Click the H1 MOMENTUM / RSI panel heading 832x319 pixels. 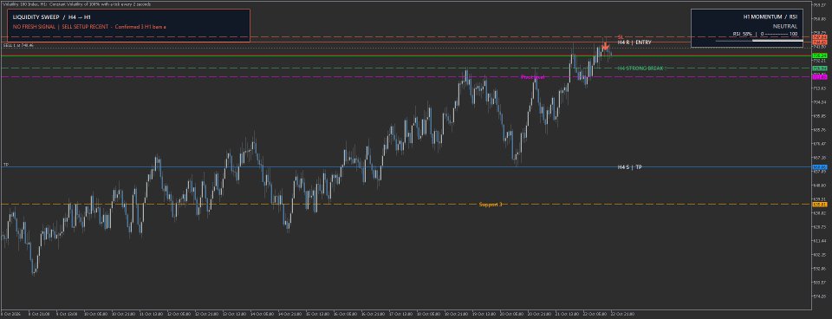[770, 17]
